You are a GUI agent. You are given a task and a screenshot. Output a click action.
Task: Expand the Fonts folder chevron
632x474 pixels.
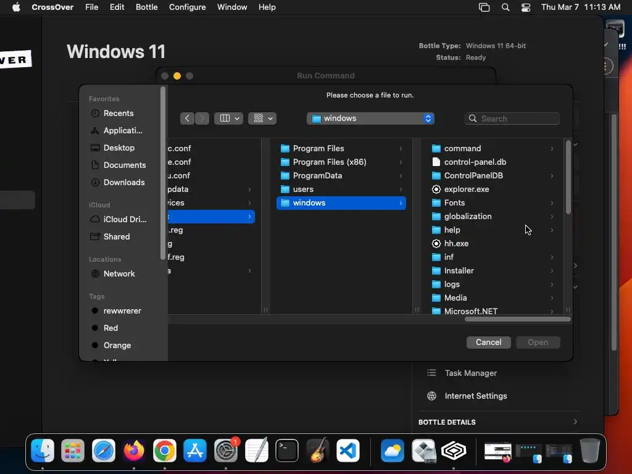[x=552, y=203]
